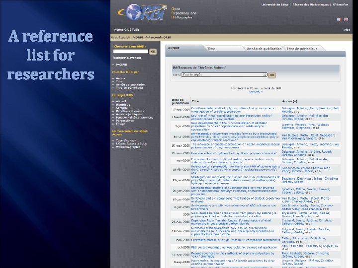Open the Dispersion Atom Transfer Radical Polymerization article
The image size is (358, 268).
231,222
